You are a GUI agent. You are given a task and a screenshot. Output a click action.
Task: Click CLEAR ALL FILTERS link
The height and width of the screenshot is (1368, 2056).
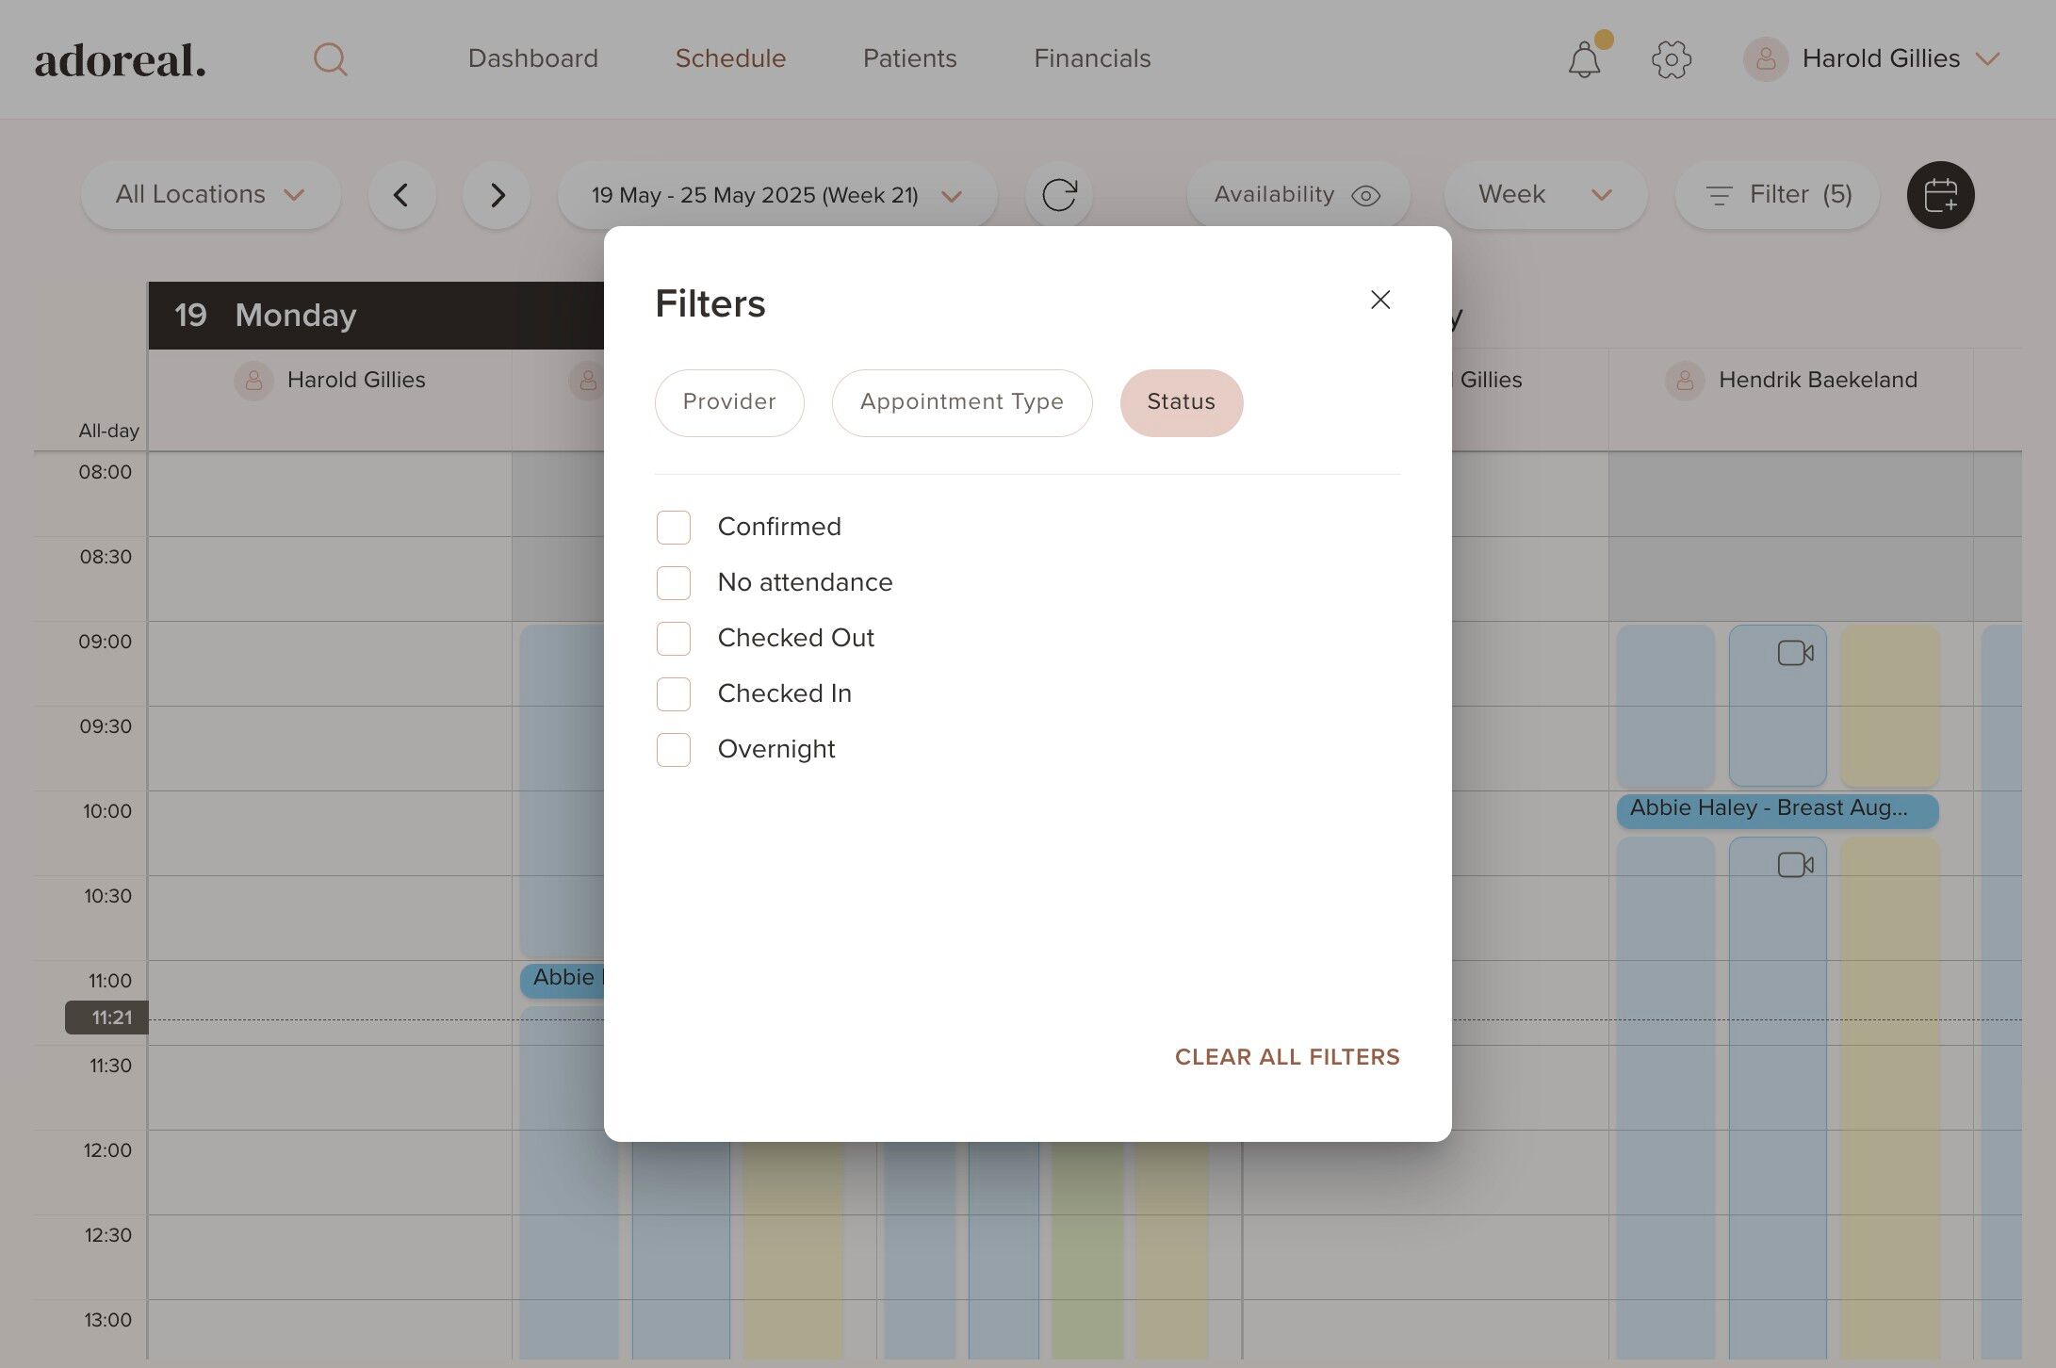click(x=1286, y=1057)
